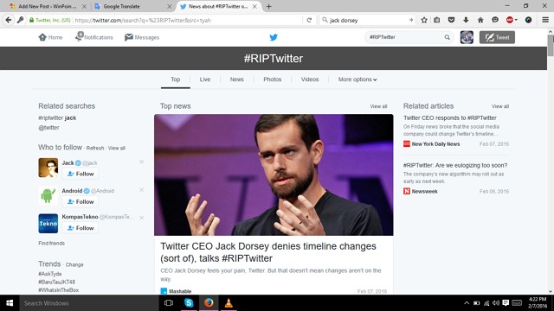Bookmark this page with star icon
The image size is (554, 311).
pos(424,20)
